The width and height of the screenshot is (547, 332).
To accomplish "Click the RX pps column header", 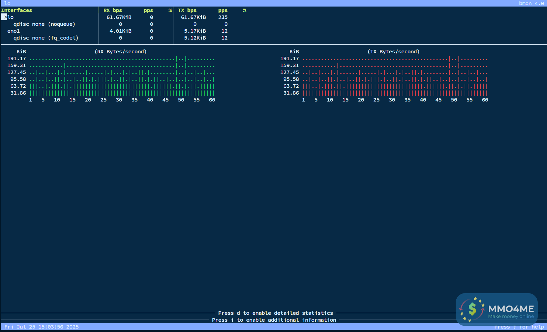I will point(148,10).
